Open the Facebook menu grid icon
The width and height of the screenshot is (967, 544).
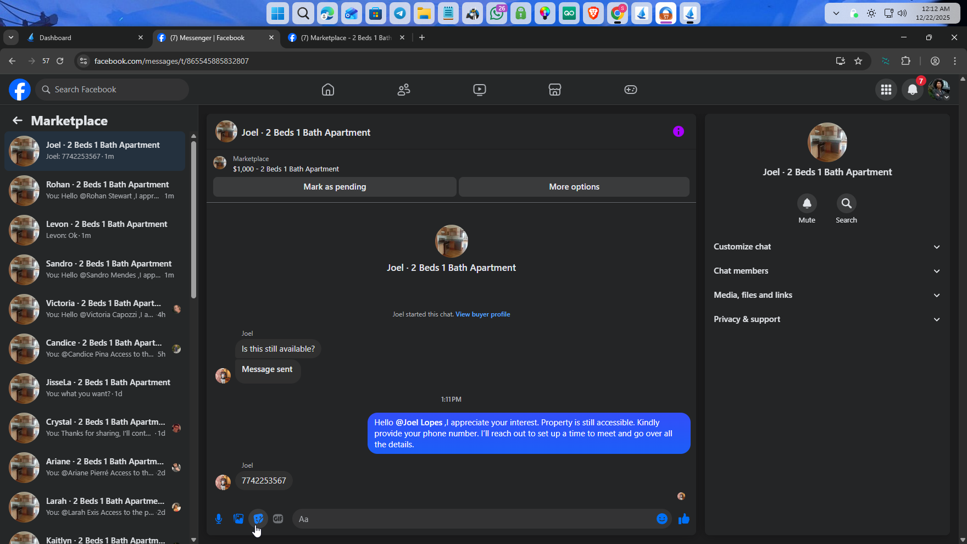pyautogui.click(x=886, y=90)
